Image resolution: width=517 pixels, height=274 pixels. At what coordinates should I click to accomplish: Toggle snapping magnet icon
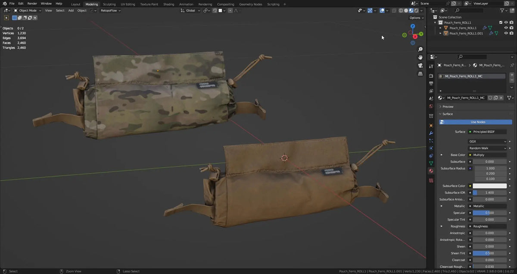(215, 10)
